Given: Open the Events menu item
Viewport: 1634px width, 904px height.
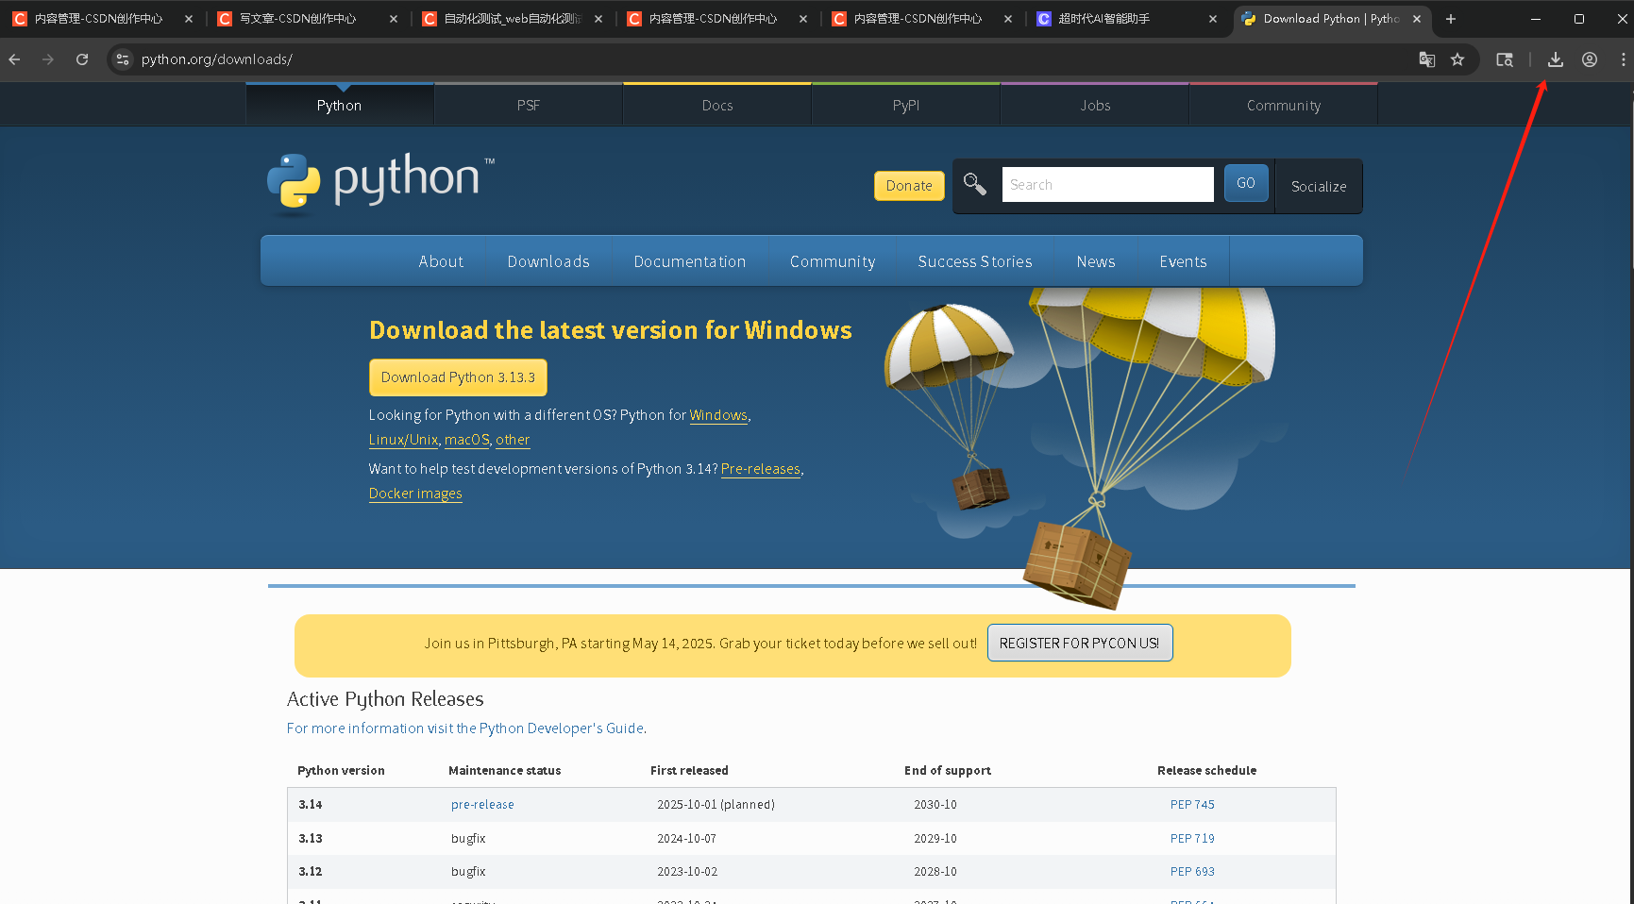Looking at the screenshot, I should pyautogui.click(x=1183, y=261).
